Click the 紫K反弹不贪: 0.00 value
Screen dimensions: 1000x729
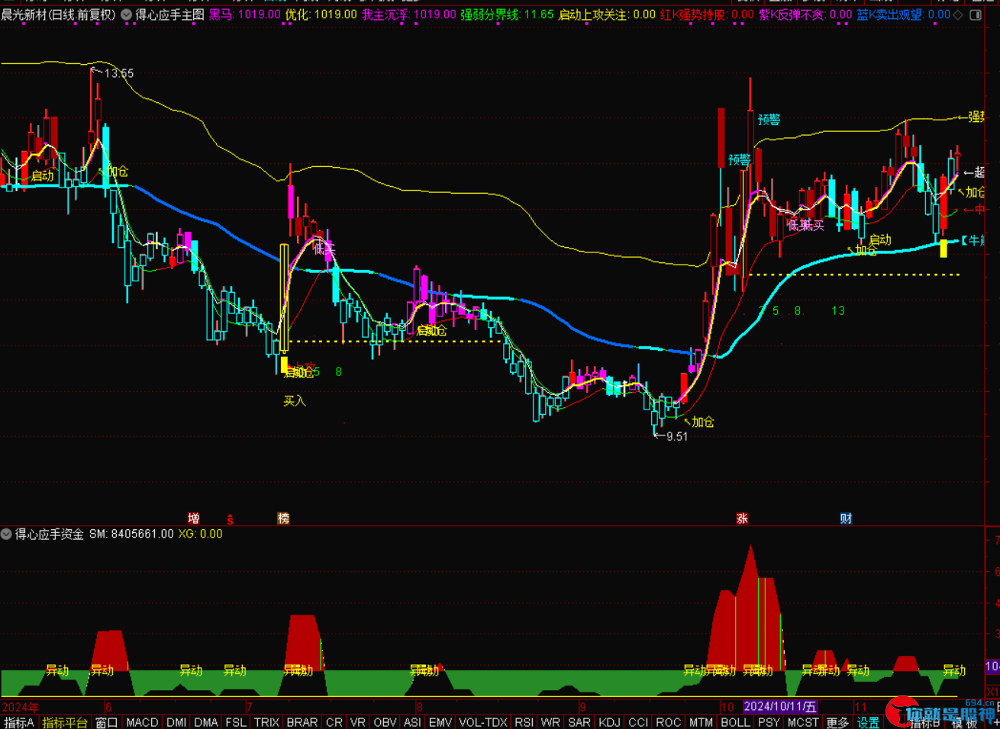(805, 14)
